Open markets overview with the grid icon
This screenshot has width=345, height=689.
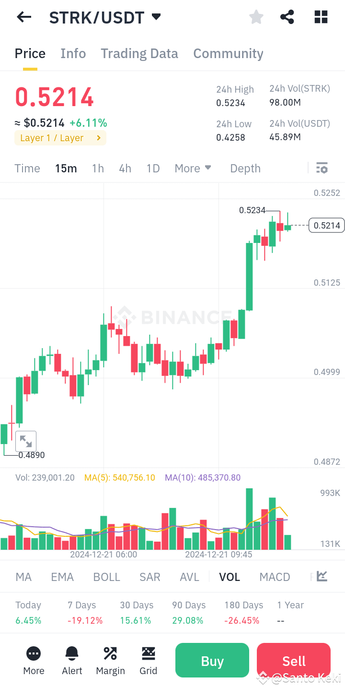[x=321, y=17]
